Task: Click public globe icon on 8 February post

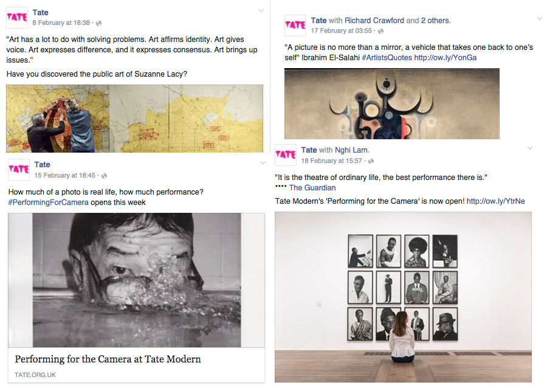Action: 98,23
